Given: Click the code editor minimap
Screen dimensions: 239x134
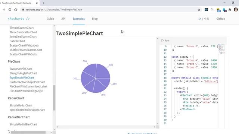Looking at the screenshot, I should [221, 49].
